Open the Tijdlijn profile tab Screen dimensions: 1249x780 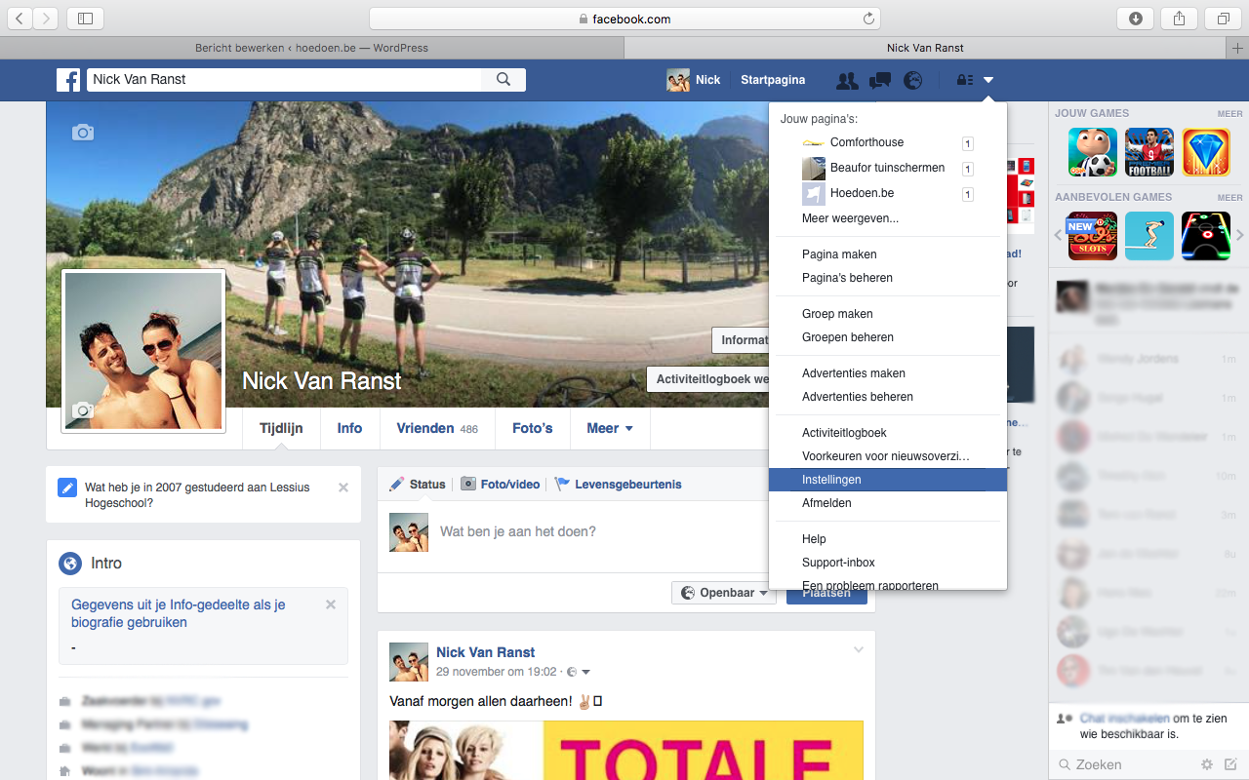(281, 428)
